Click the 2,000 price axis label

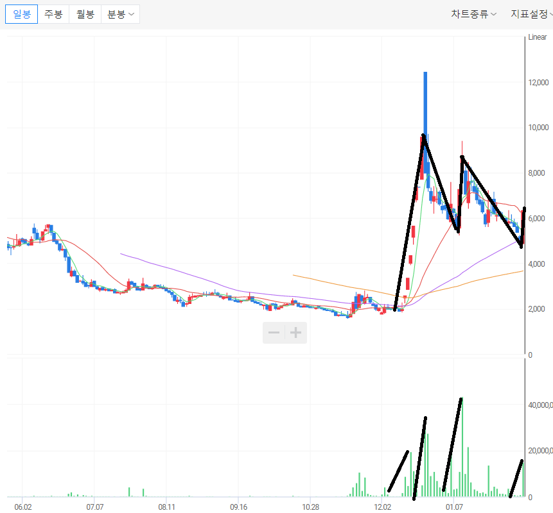click(536, 309)
